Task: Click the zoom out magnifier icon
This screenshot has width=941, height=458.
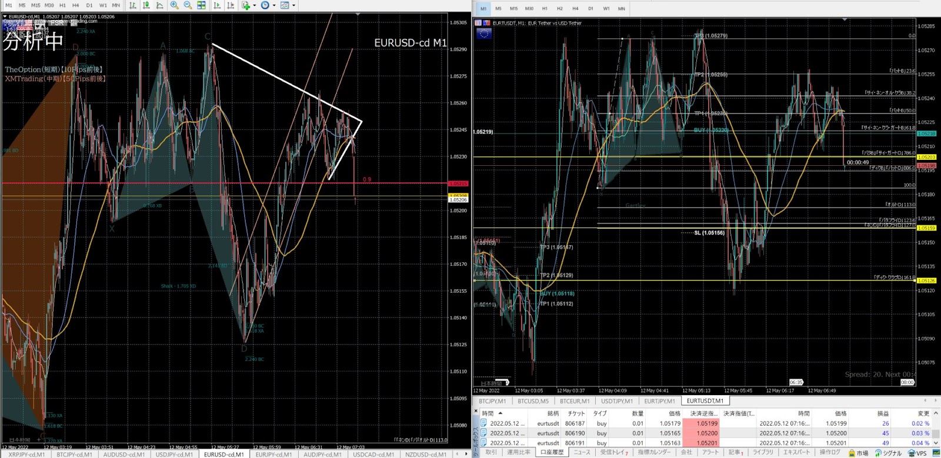Action: [188, 5]
